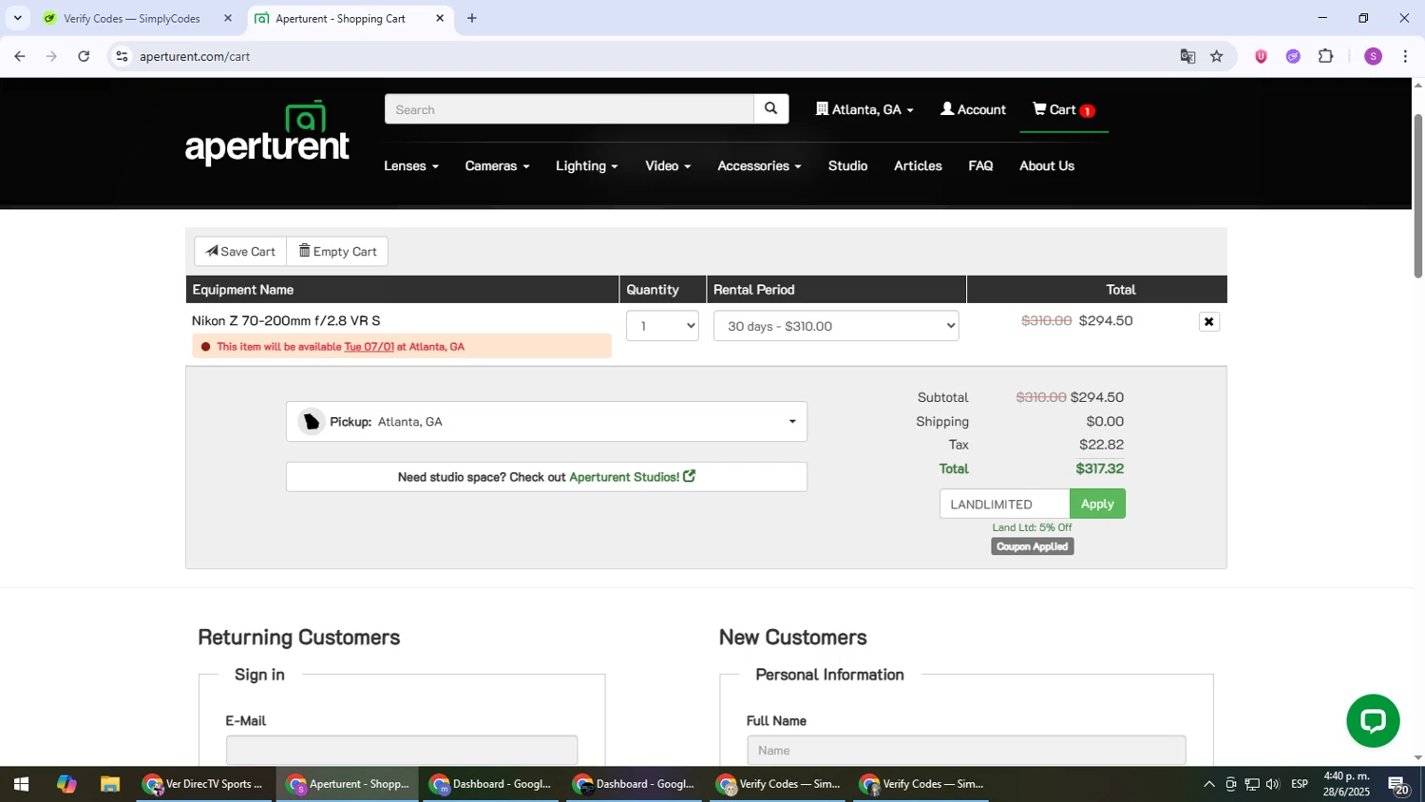
Task: Open the Extensions puzzle icon
Action: 1326,57
